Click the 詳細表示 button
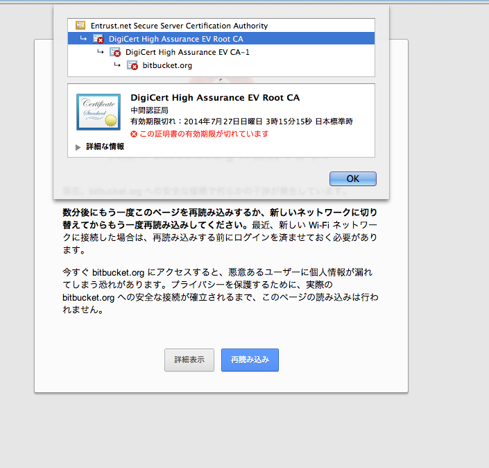This screenshot has height=468, width=489. (x=189, y=360)
